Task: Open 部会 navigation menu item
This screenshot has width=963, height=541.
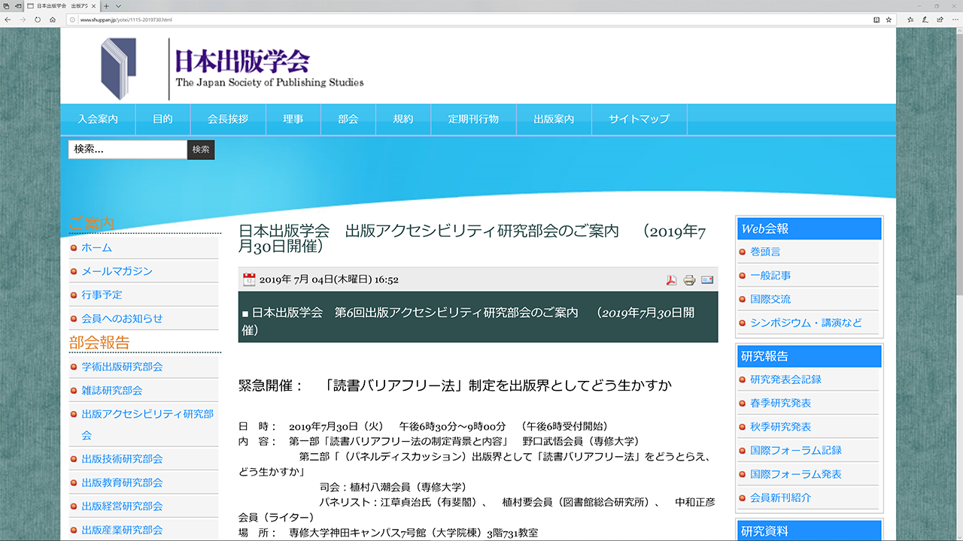Action: click(348, 119)
